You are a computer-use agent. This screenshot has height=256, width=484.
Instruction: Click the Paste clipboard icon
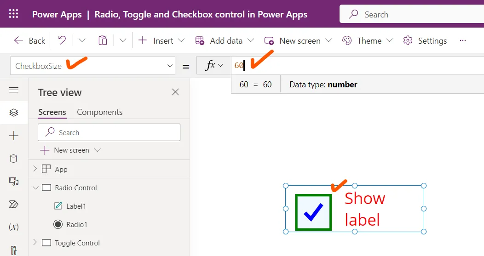[x=103, y=40]
